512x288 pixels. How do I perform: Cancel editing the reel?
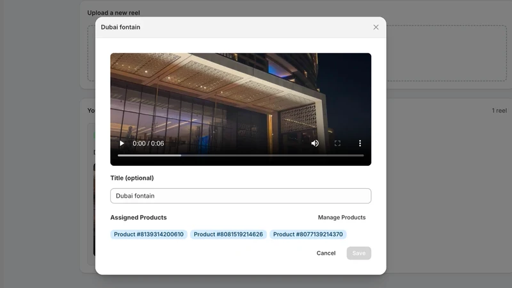[x=326, y=253]
